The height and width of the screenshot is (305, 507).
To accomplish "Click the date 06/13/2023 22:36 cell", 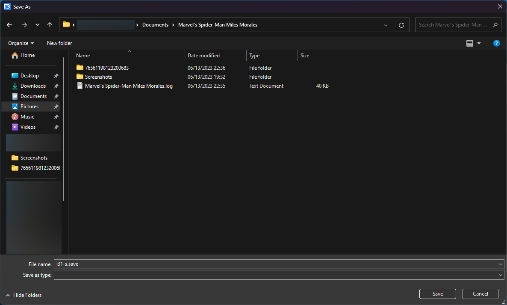I will pyautogui.click(x=206, y=68).
